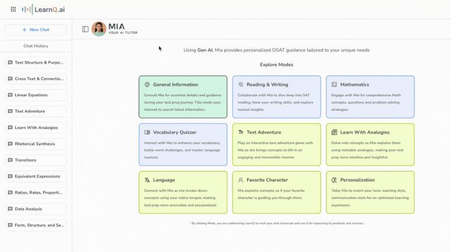The image size is (451, 252).
Task: Click chat icon beside Data Analysis
Action: point(10,209)
